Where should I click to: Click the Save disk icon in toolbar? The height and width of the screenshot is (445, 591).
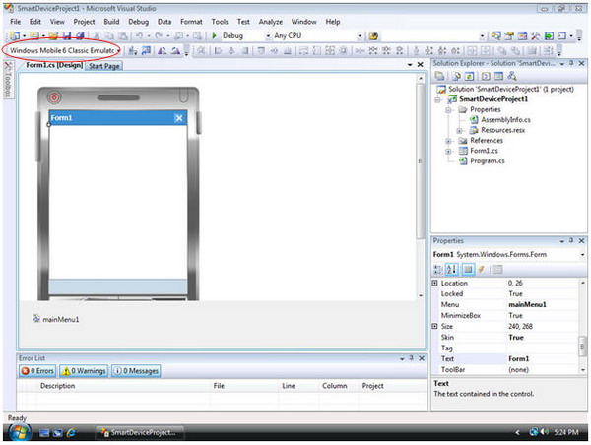coord(67,35)
